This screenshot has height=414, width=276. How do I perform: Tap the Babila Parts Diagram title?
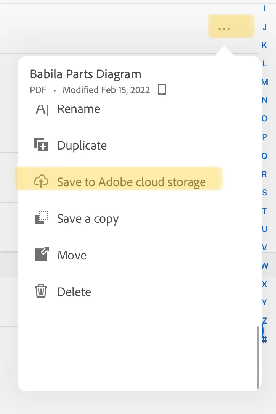85,74
